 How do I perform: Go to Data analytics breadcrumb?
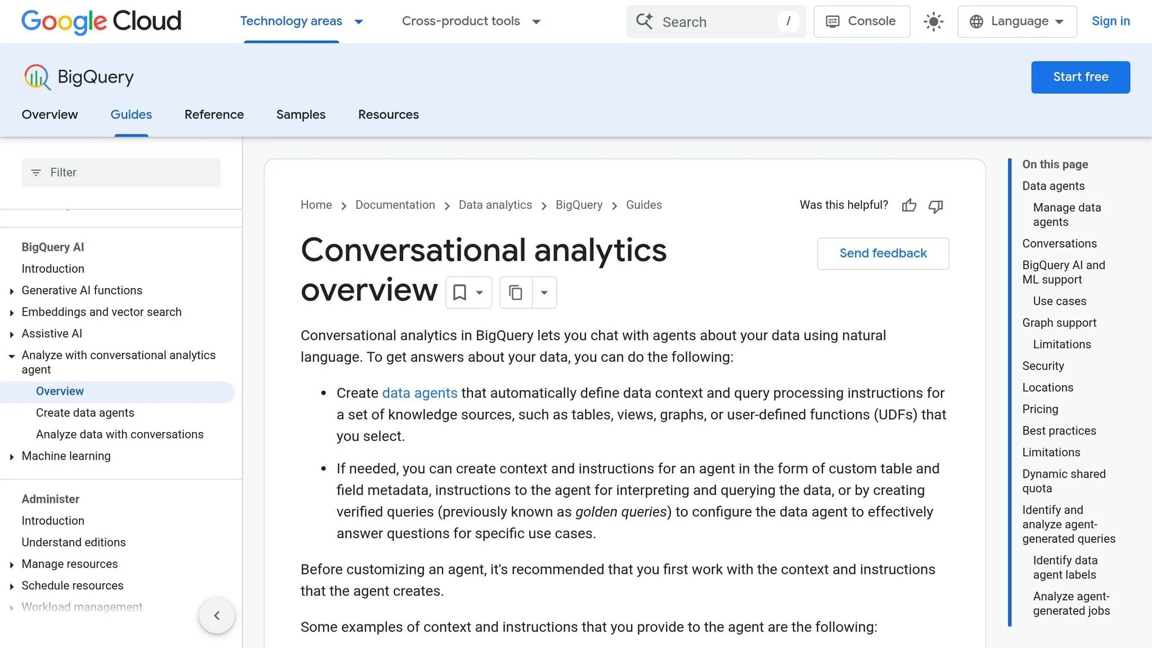(x=495, y=205)
